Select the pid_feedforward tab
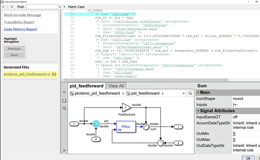 86,86
